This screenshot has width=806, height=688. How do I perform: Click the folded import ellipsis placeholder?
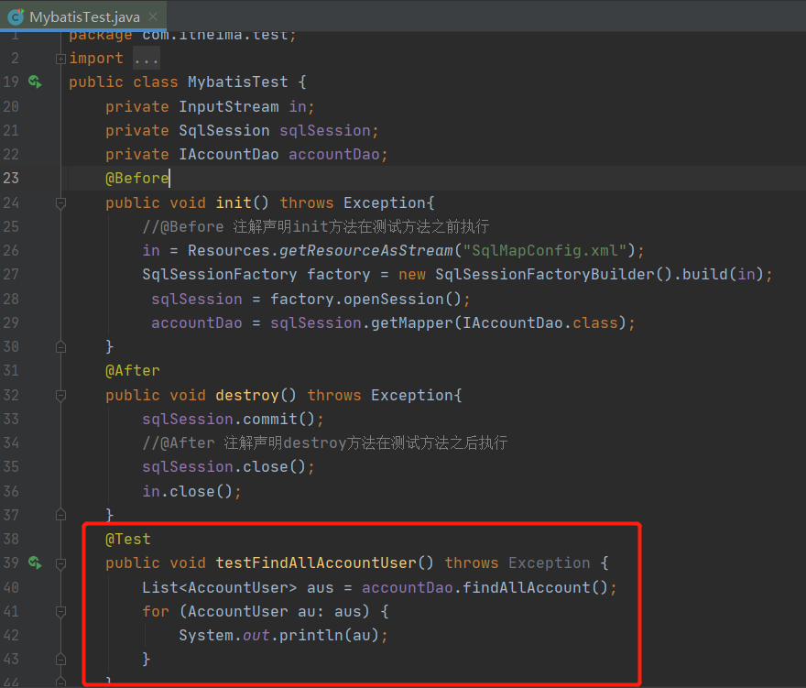(x=147, y=58)
